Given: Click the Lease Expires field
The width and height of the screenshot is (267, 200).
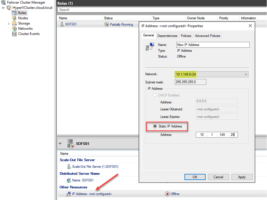Looking at the screenshot, I should pyautogui.click(x=217, y=117).
